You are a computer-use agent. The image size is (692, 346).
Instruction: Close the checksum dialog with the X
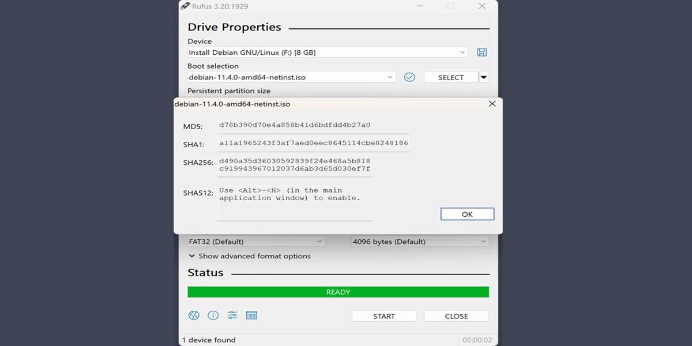click(x=492, y=104)
